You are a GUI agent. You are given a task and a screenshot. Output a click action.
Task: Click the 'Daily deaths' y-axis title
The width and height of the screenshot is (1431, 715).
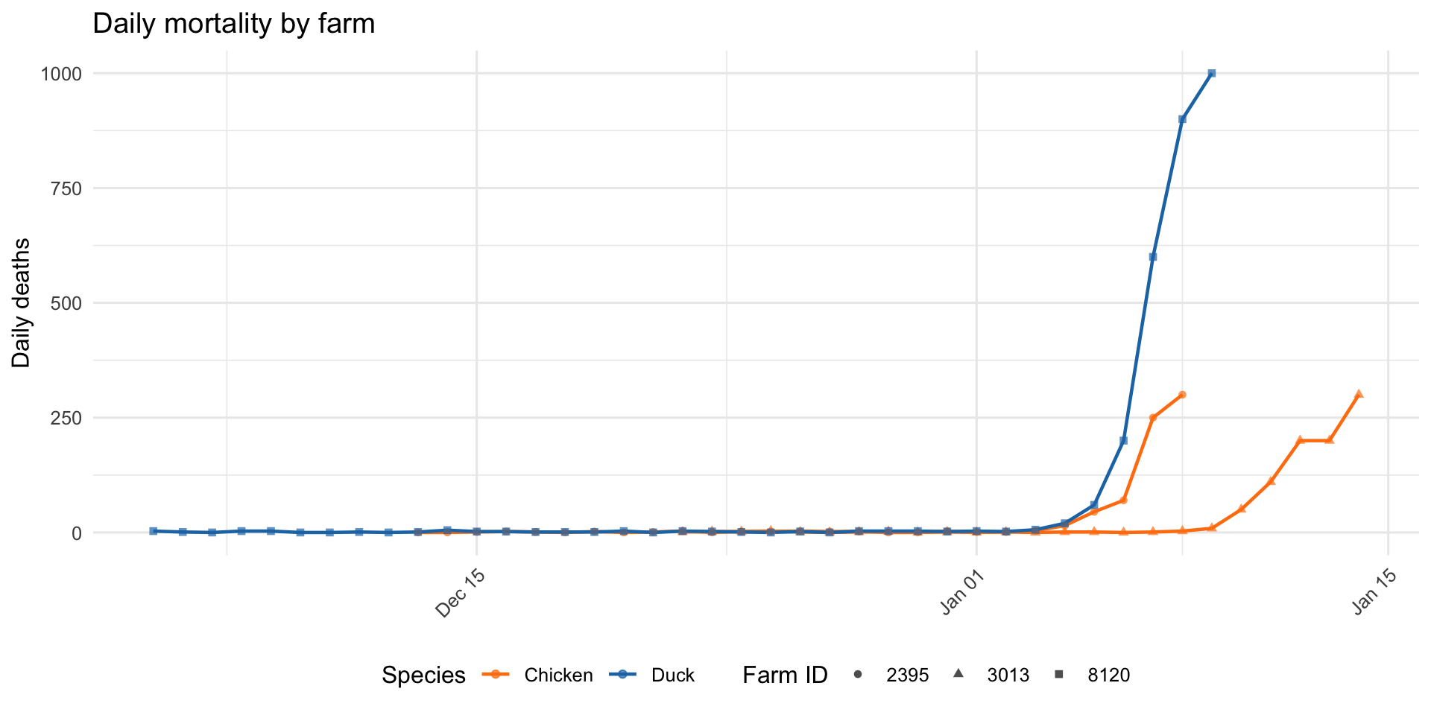(22, 302)
